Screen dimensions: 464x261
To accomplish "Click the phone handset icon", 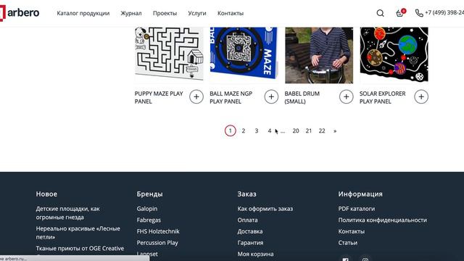I will click(419, 13).
